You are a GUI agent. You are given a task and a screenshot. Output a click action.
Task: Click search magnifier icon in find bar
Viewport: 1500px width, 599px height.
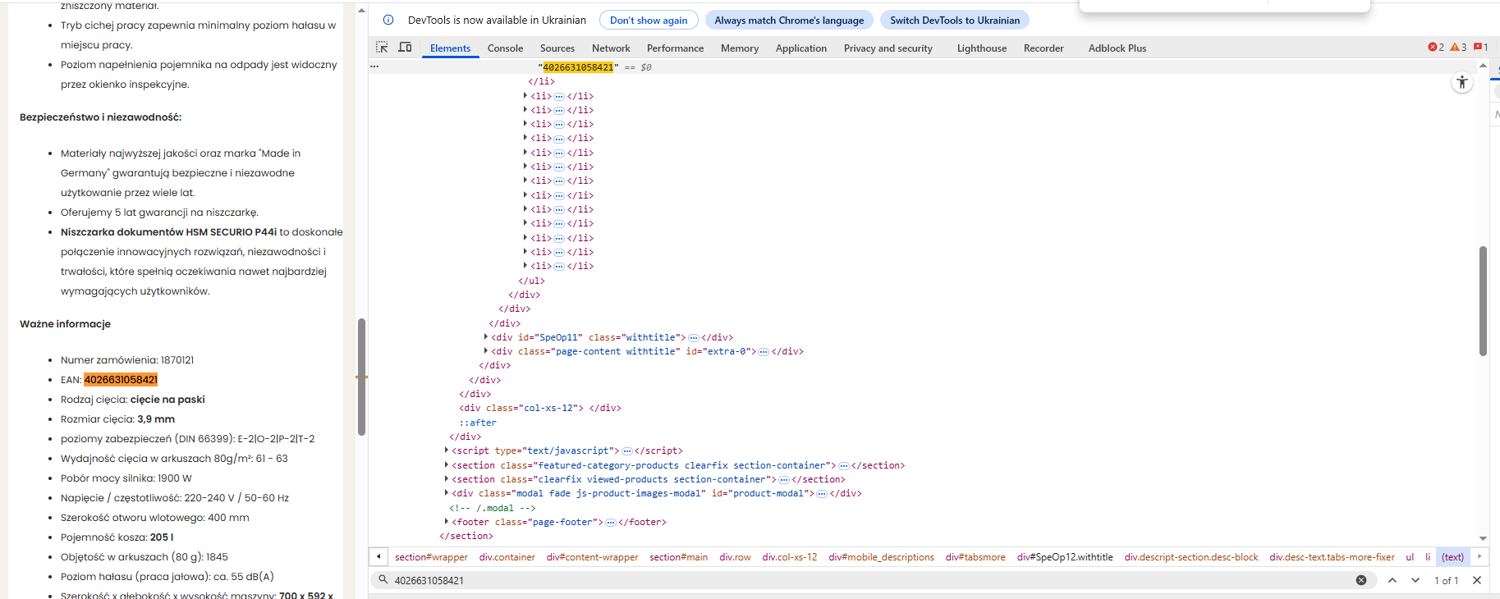383,580
